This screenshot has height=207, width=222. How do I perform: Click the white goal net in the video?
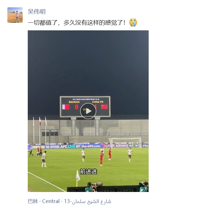125,143
